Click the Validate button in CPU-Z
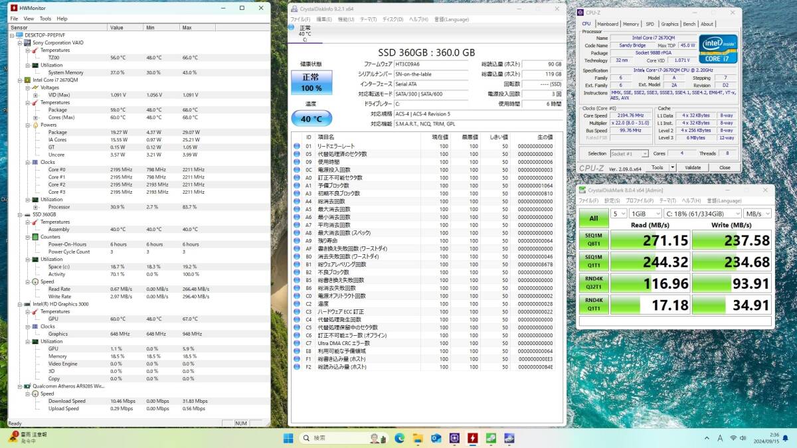 [693, 167]
